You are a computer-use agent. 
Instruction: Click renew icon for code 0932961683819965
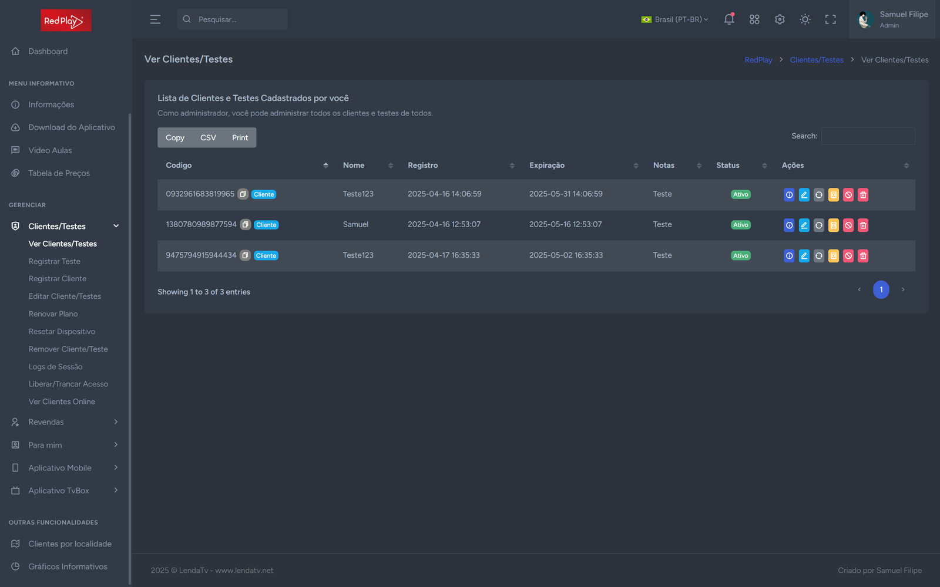818,195
